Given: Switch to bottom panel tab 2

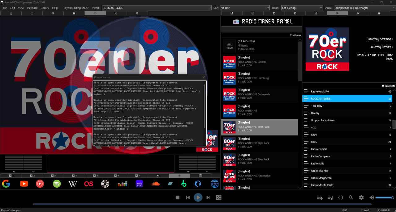Looking at the screenshot, I should pyautogui.click(x=32, y=176).
